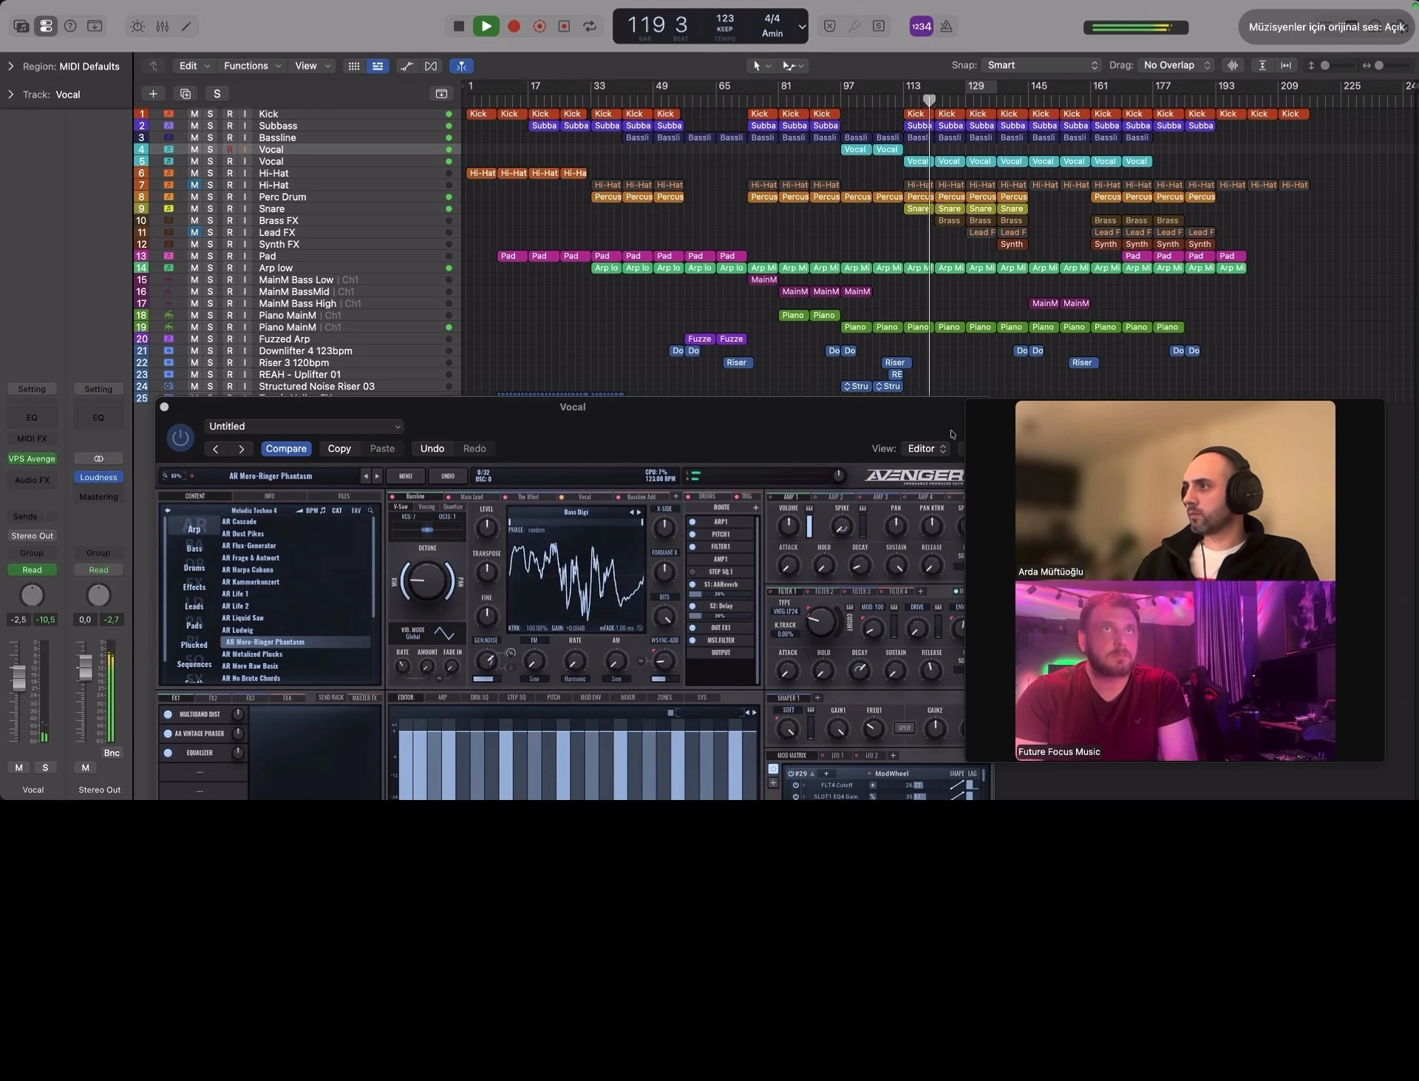Mute the Kick track
The image size is (1419, 1081).
point(194,114)
